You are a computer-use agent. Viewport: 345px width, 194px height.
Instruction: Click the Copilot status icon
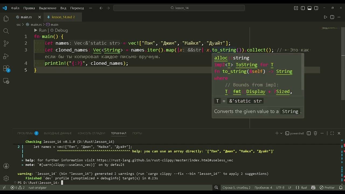pos(313,188)
